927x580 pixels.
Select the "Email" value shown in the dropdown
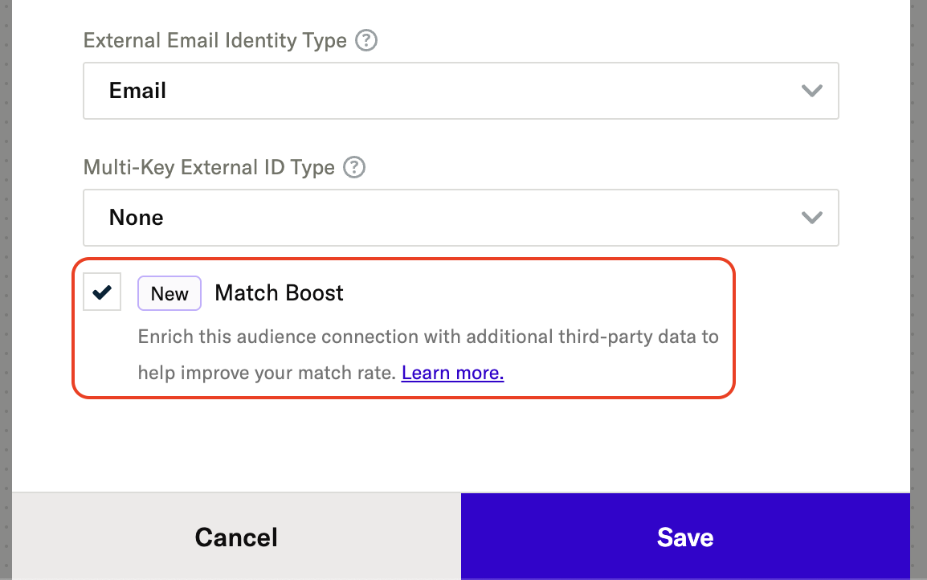coord(138,91)
